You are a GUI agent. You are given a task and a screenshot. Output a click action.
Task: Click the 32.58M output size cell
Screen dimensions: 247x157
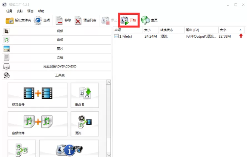(224, 36)
